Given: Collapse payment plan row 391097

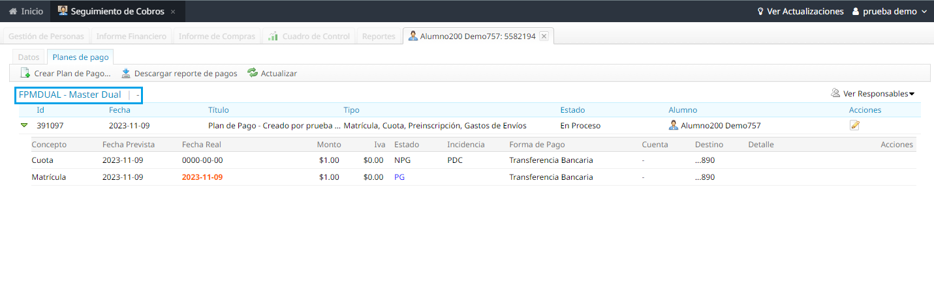Looking at the screenshot, I should click(x=24, y=125).
